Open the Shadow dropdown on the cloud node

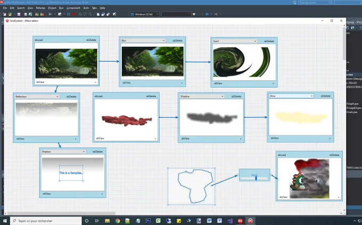202,96
